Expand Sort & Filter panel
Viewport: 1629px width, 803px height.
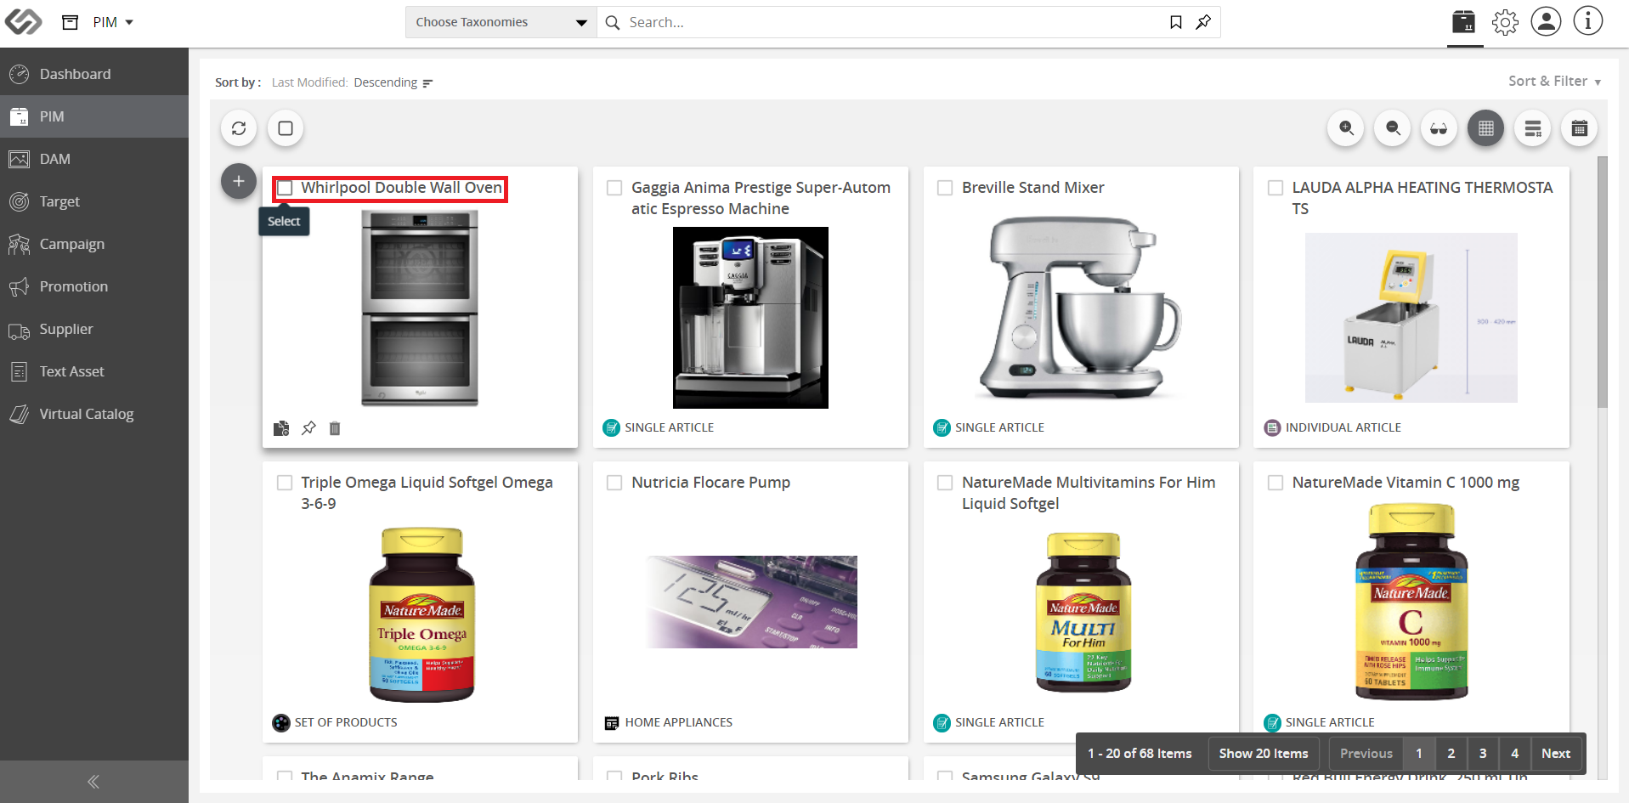tap(1554, 81)
